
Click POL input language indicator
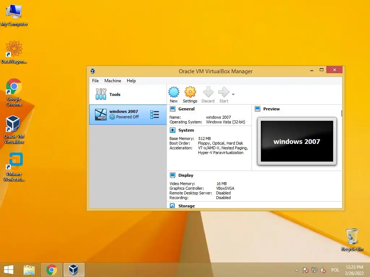pos(335,270)
